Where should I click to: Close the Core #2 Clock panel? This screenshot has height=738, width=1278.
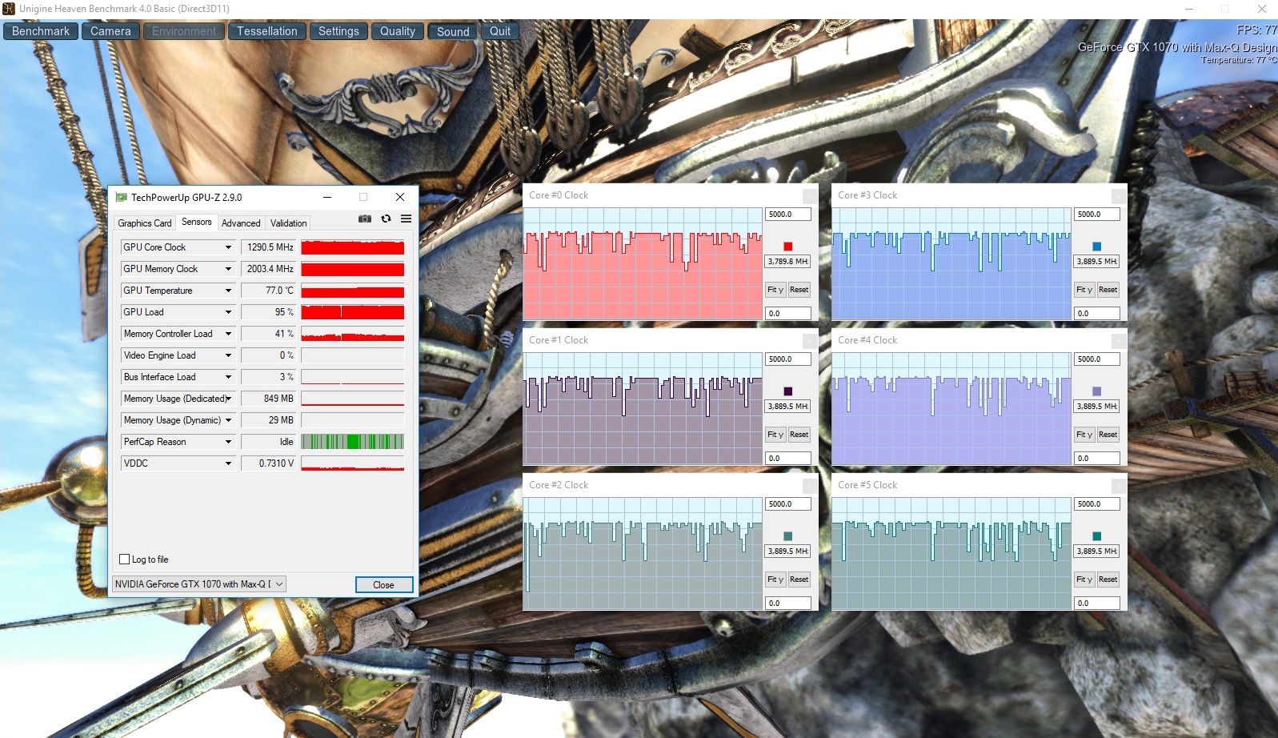810,485
